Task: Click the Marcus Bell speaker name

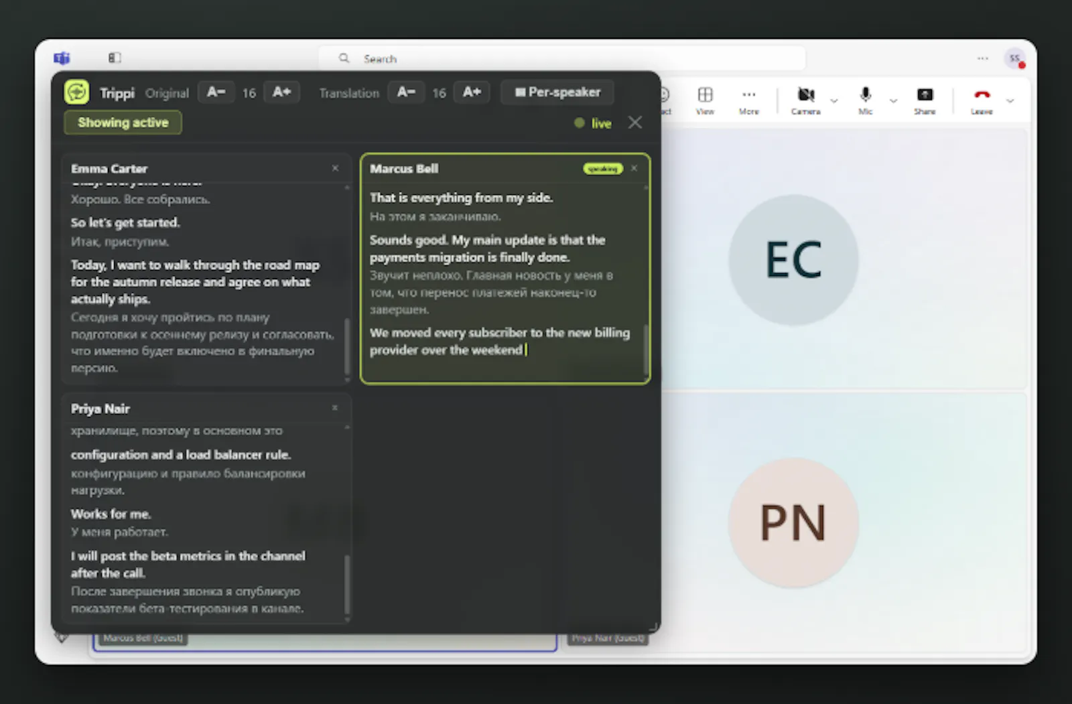Action: 404,169
